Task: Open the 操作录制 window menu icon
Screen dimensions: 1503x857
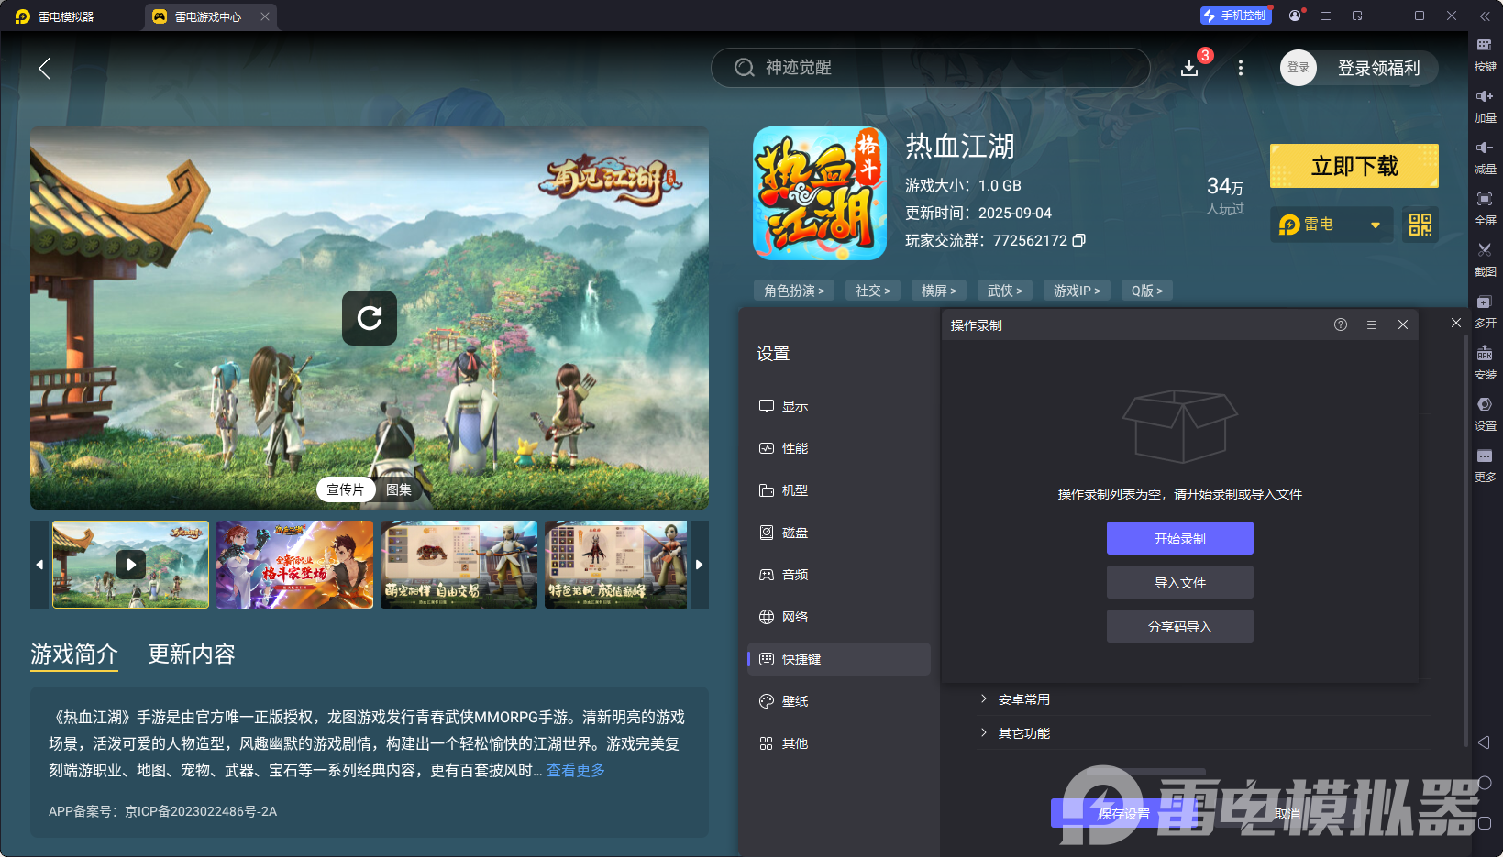Action: 1372,324
